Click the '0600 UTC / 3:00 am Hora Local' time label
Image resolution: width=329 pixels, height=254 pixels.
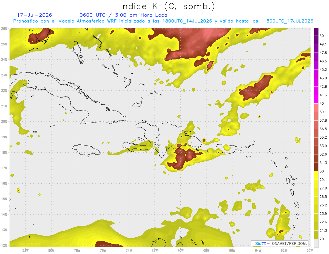pos(124,15)
